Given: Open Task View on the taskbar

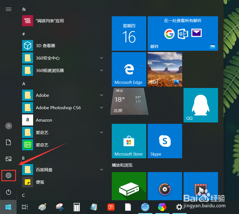Looking at the screenshot, I should [25, 207].
